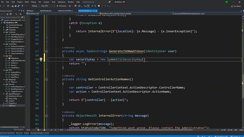Open the Test menu
This screenshot has width=244, height=137.
(40, 2)
